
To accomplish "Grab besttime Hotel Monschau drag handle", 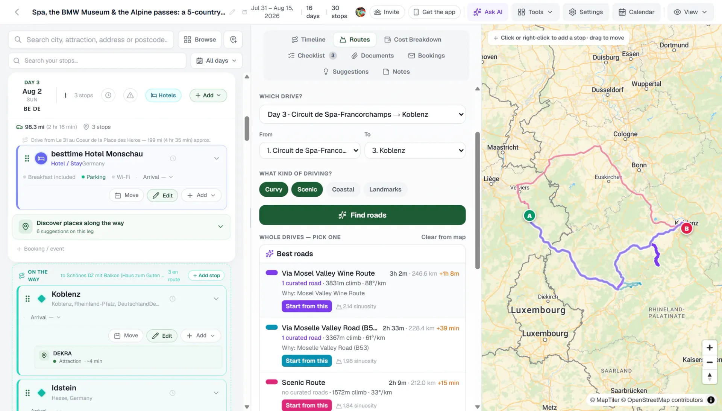I will [x=27, y=158].
